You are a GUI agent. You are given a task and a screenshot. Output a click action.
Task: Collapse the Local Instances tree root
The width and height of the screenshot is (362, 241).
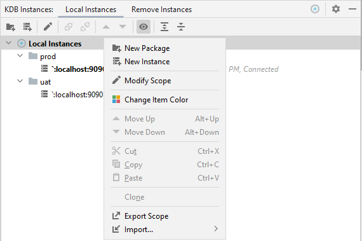pyautogui.click(x=8, y=43)
